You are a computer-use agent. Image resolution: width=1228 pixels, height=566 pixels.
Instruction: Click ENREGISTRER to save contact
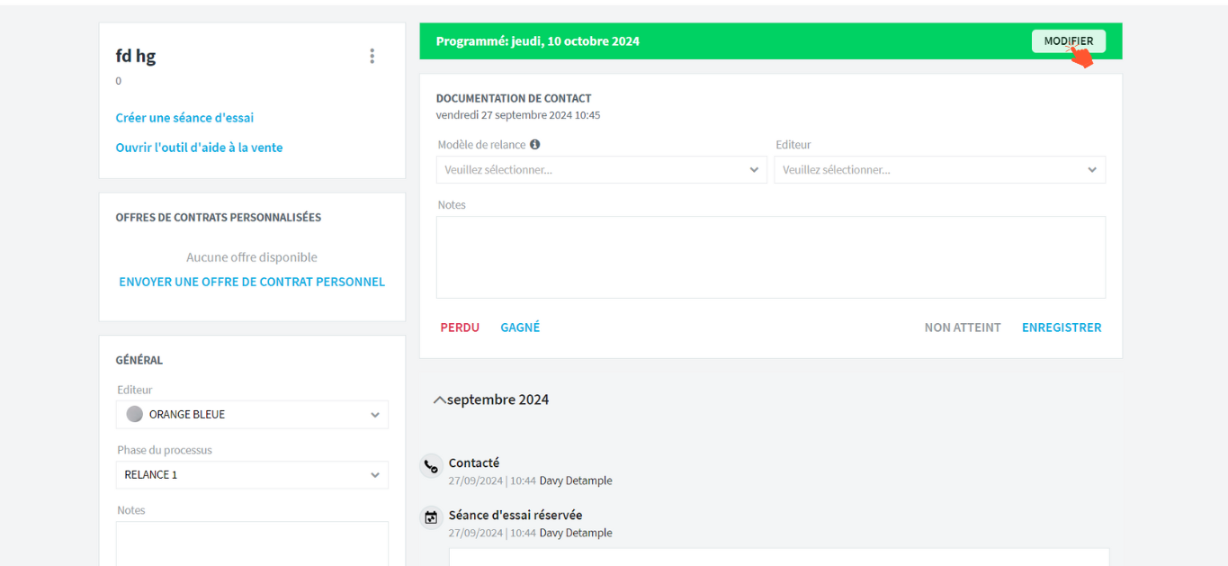(x=1062, y=328)
